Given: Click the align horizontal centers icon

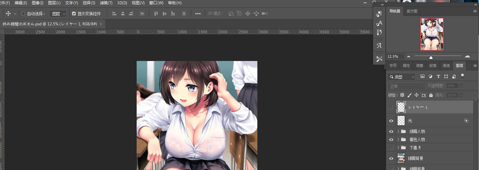Looking at the screenshot, I should pyautogui.click(x=123, y=14).
